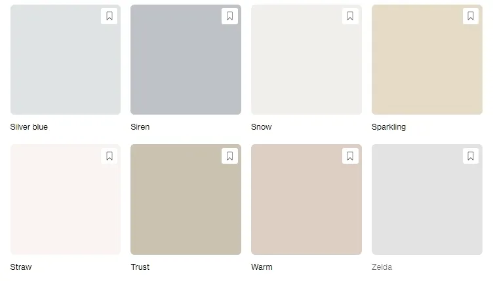Choose the Straw color swatch
This screenshot has height=281, width=493.
click(66, 199)
